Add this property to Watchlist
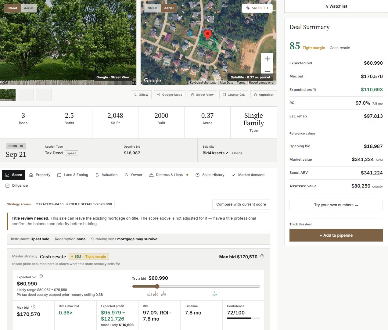The image size is (388, 330). pos(336,6)
